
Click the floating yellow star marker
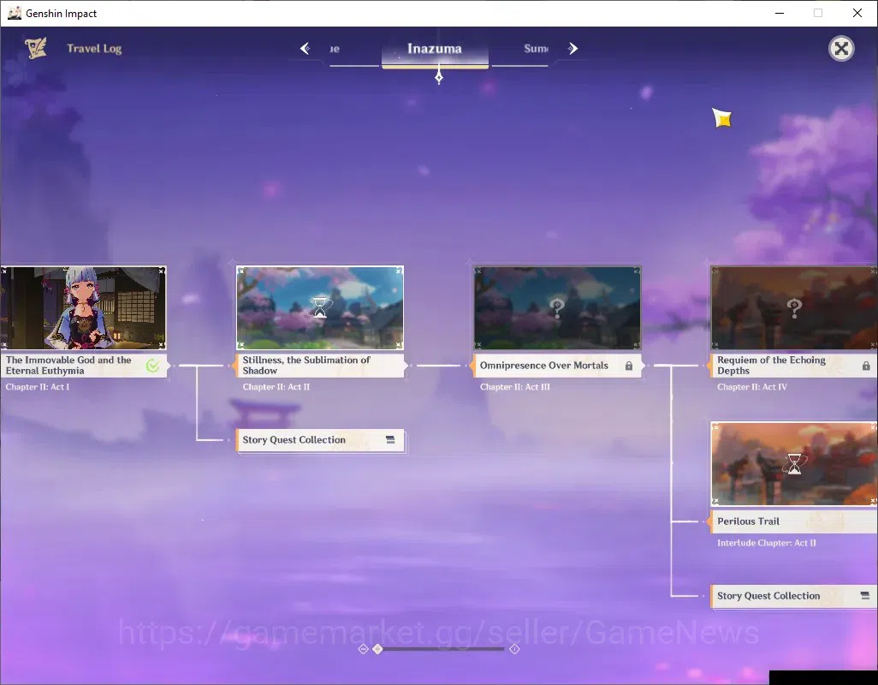tap(722, 117)
